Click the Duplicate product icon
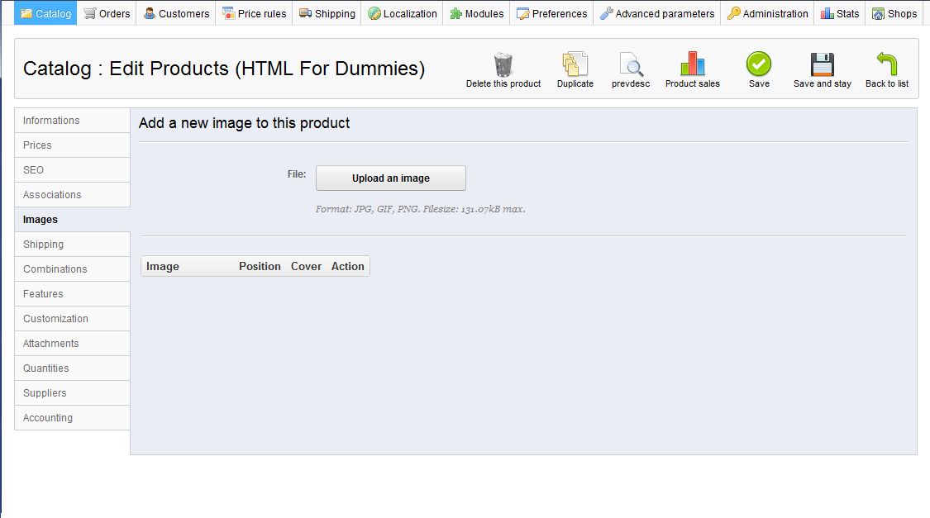 pos(575,64)
